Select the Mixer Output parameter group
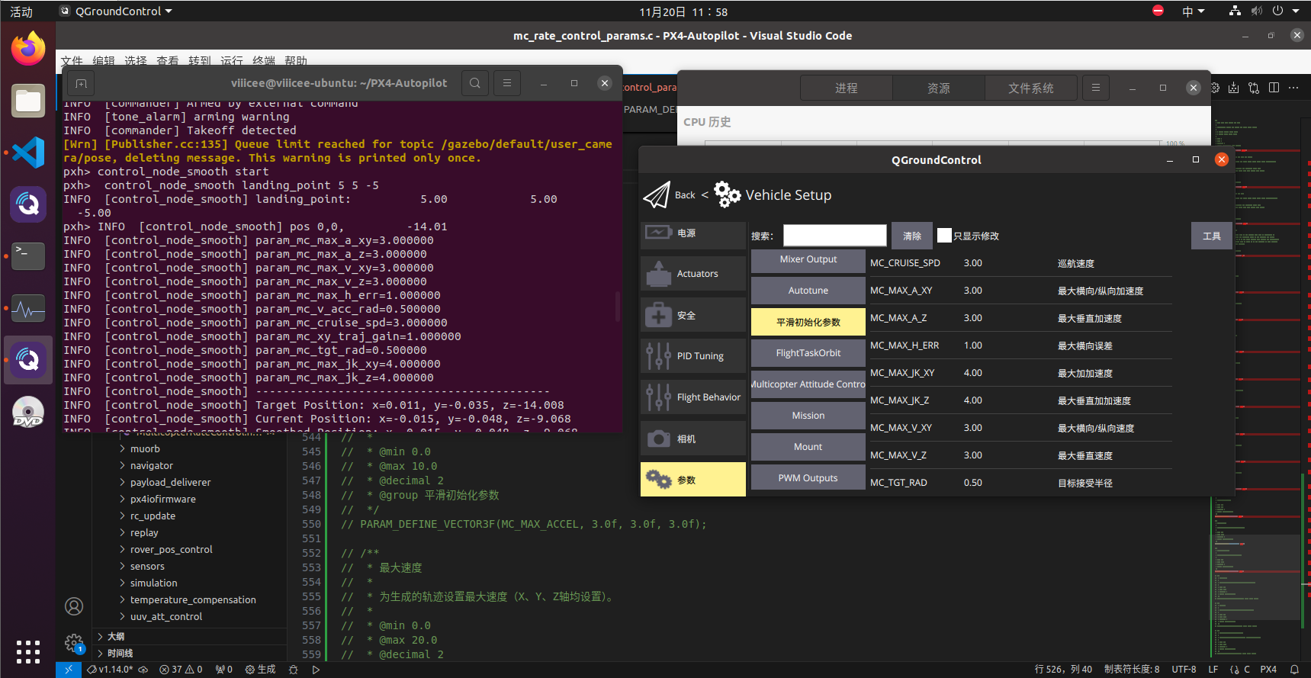The image size is (1311, 678). tap(808, 259)
